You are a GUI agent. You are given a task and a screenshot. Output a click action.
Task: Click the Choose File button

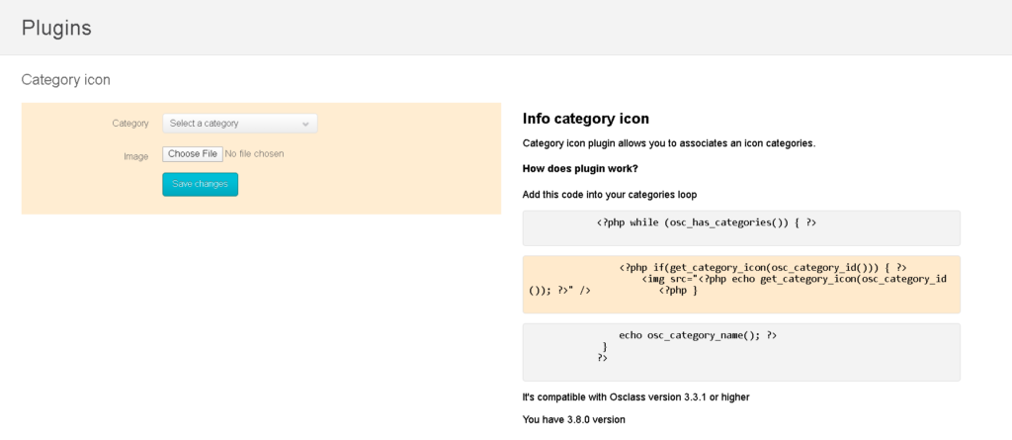click(193, 154)
